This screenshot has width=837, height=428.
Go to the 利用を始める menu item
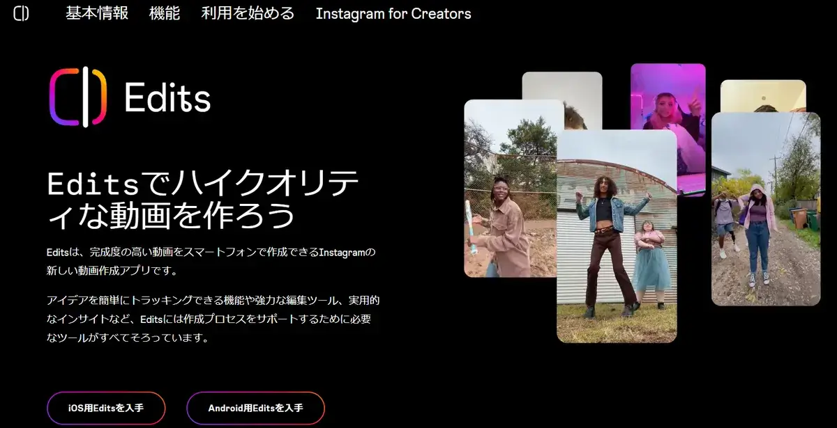248,13
